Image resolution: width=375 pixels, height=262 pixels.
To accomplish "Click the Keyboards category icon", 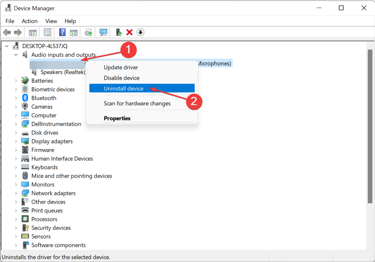I will tap(25, 167).
